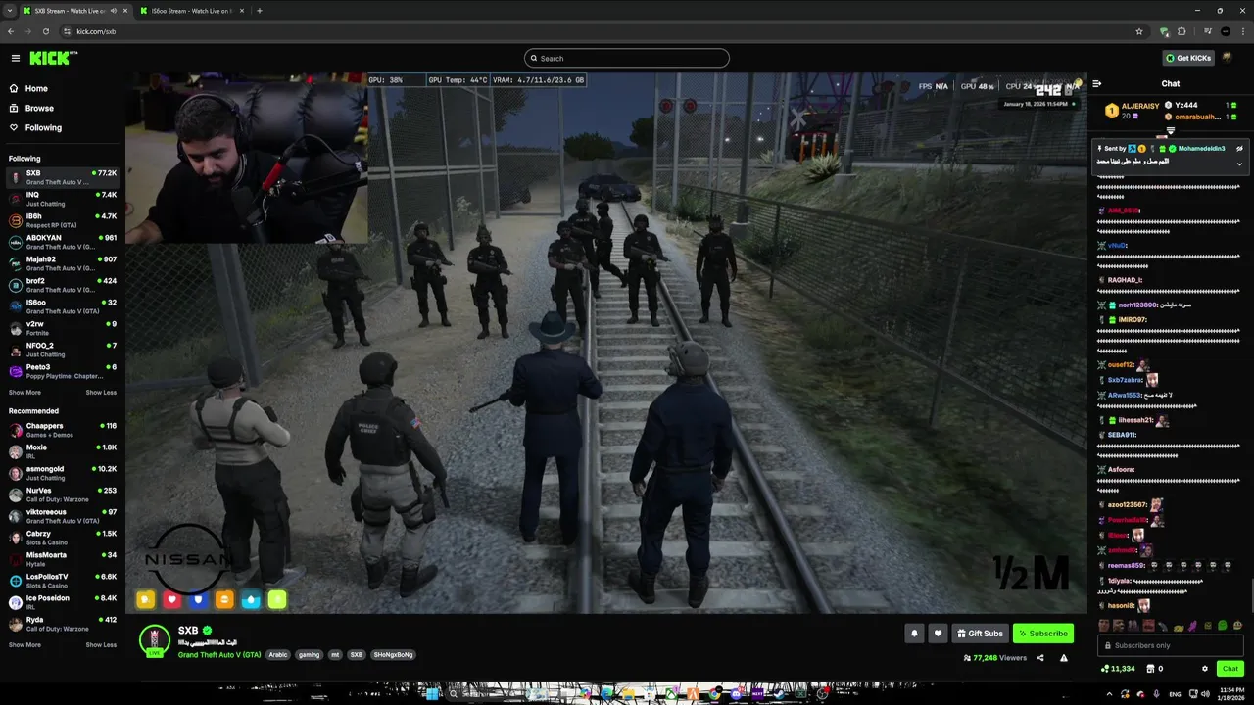The image size is (1254, 705).
Task: Click the Get KICKs button
Action: tap(1188, 58)
